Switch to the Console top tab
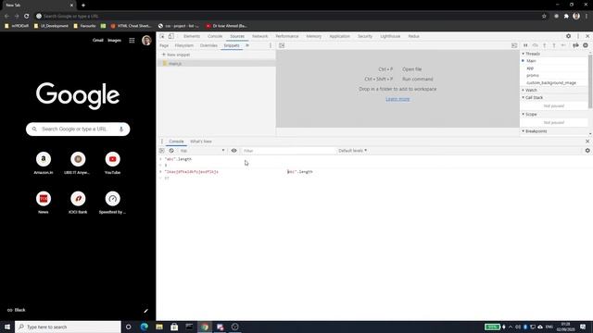 point(215,36)
